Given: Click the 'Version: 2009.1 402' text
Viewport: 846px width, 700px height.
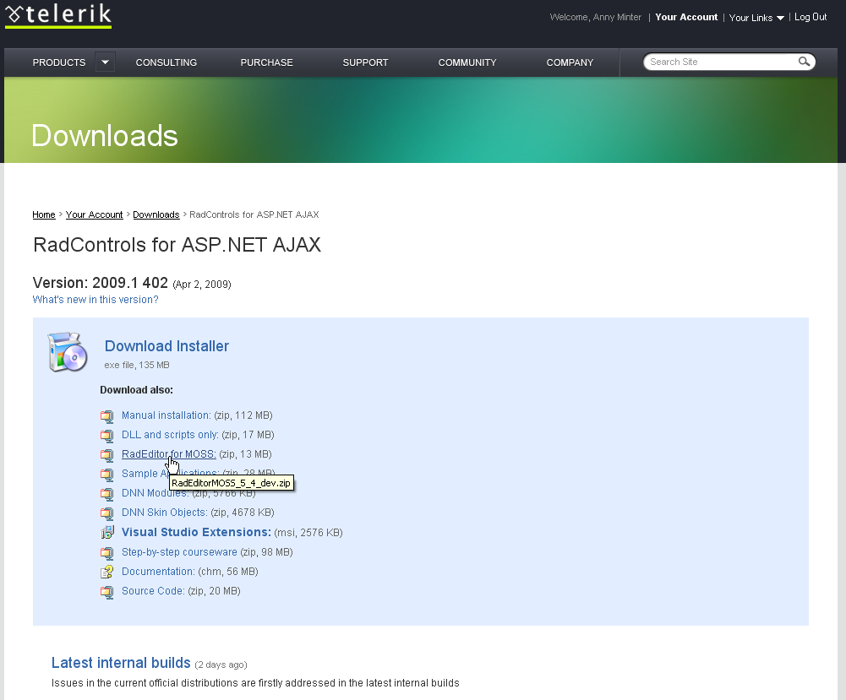Looking at the screenshot, I should coord(100,283).
